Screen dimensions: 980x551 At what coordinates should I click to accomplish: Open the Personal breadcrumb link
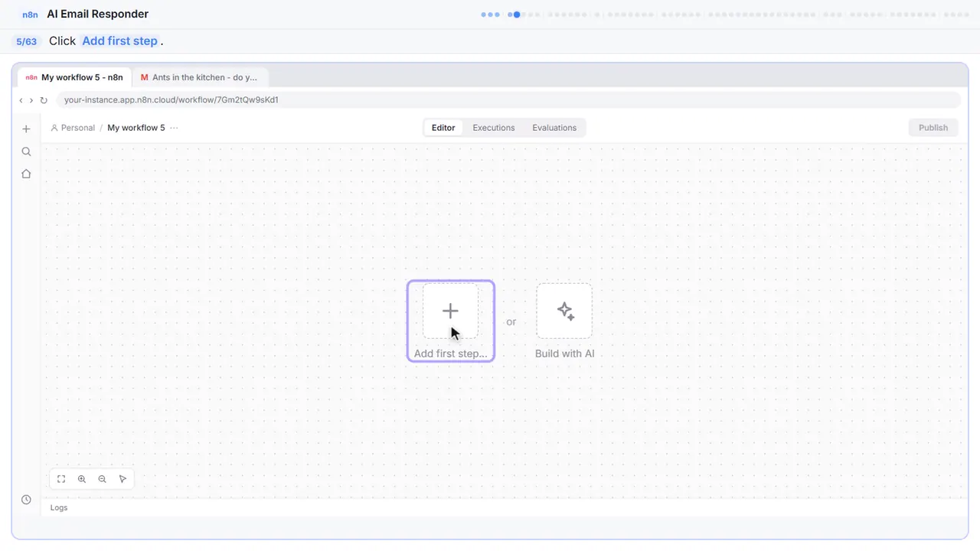tap(73, 128)
